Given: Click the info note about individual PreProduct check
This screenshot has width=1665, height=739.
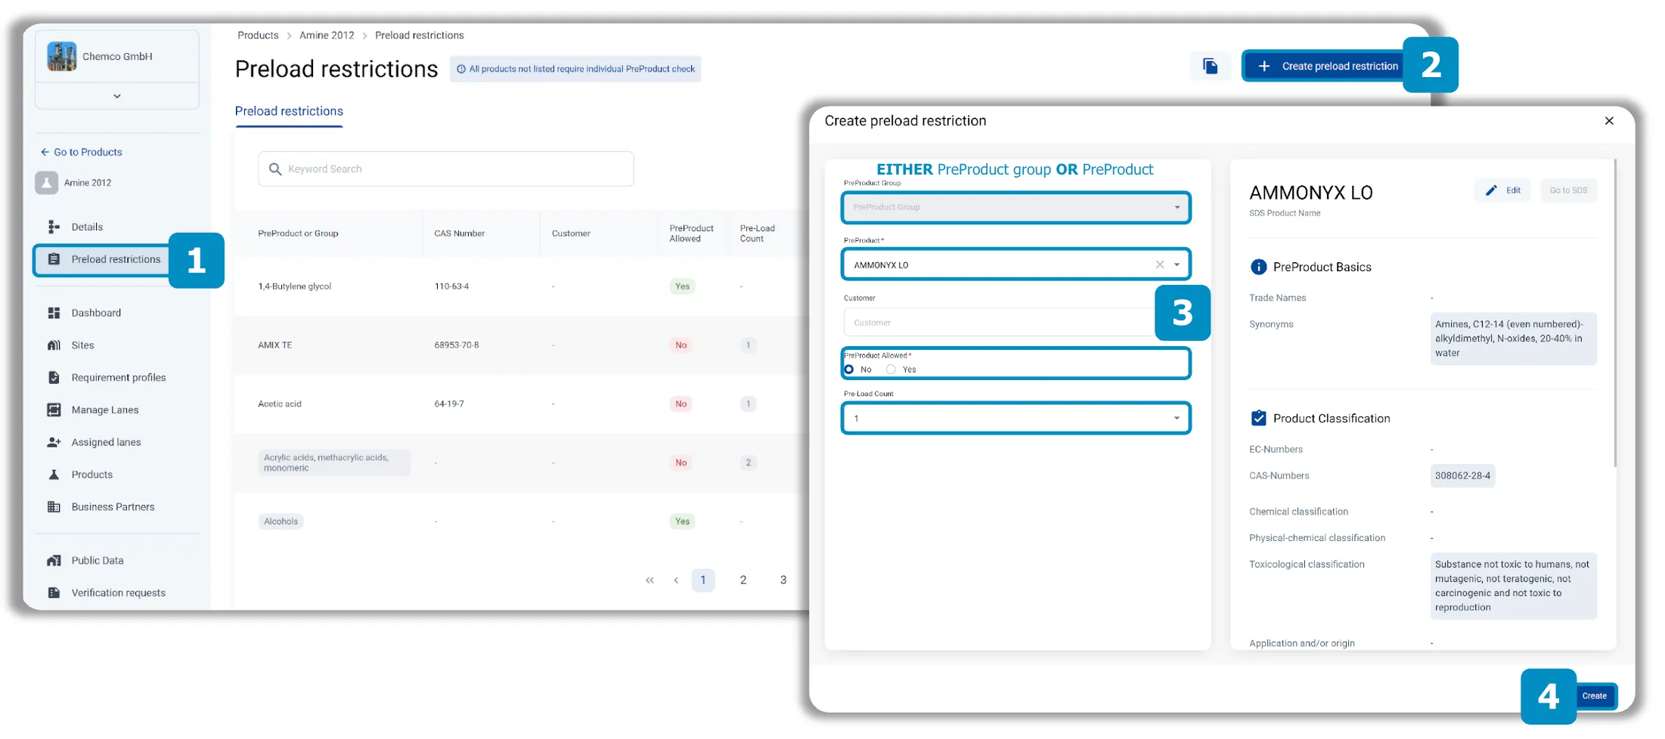Looking at the screenshot, I should click(575, 69).
